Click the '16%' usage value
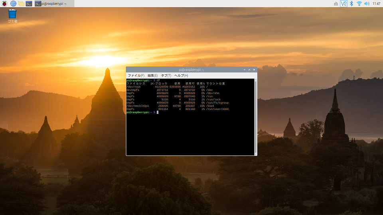383x215 pixels. click(x=202, y=86)
